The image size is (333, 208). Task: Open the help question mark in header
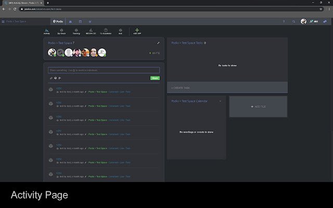tap(284, 21)
